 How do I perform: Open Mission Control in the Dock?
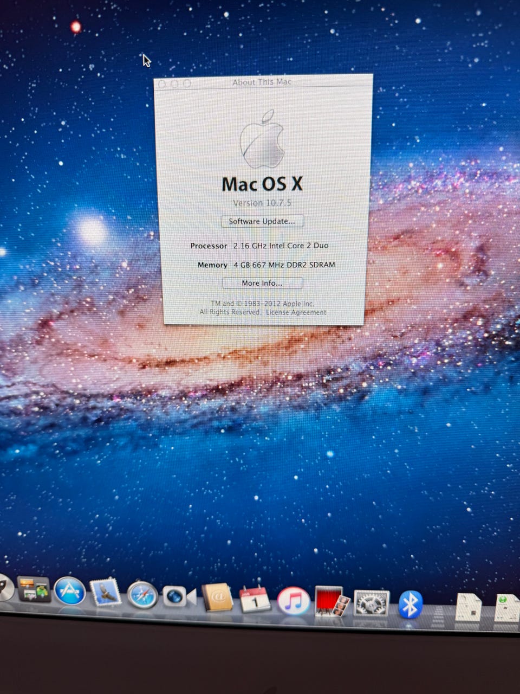click(34, 589)
